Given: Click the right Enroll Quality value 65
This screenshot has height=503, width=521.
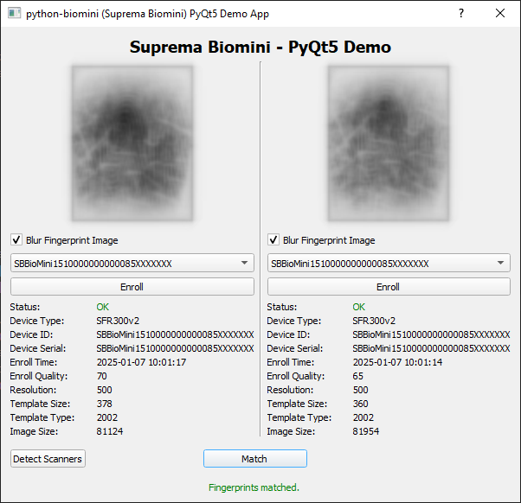Looking at the screenshot, I should pos(358,376).
